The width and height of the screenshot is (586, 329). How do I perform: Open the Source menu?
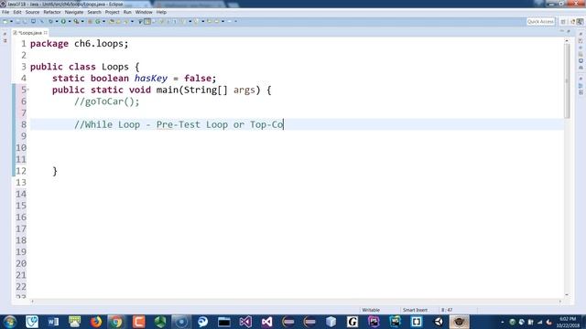[32, 12]
